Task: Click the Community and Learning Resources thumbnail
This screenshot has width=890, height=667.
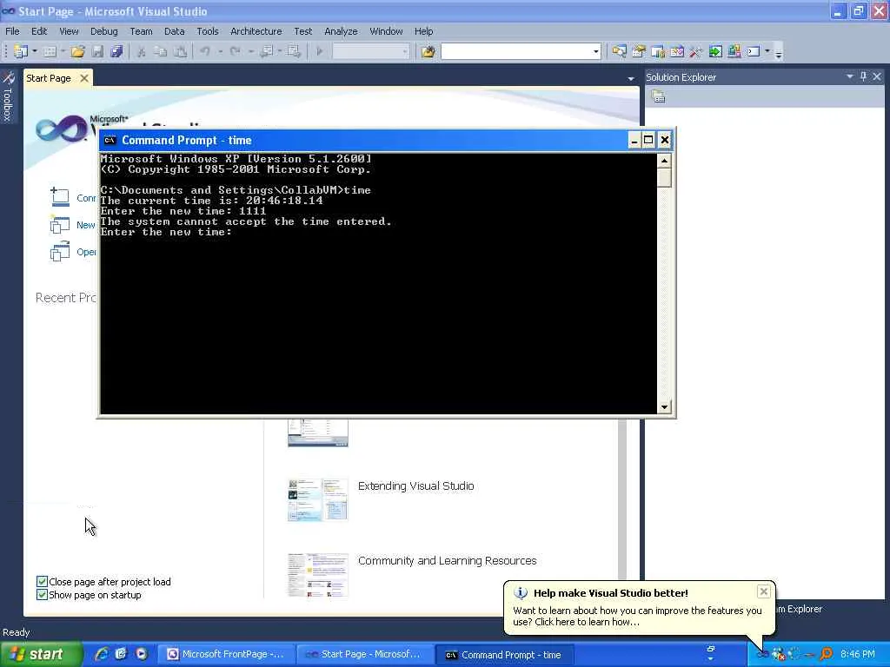Action: (318, 575)
